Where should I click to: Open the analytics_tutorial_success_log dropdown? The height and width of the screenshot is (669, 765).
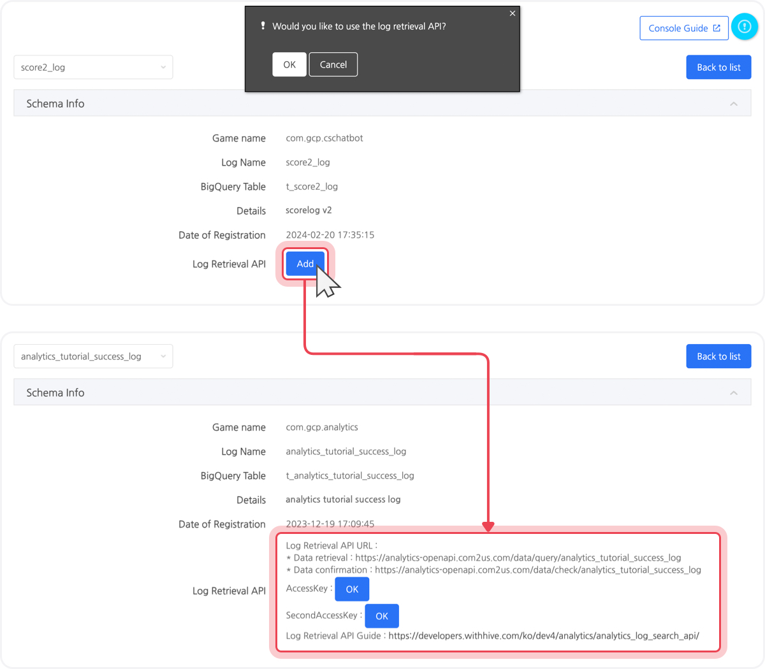click(x=93, y=357)
